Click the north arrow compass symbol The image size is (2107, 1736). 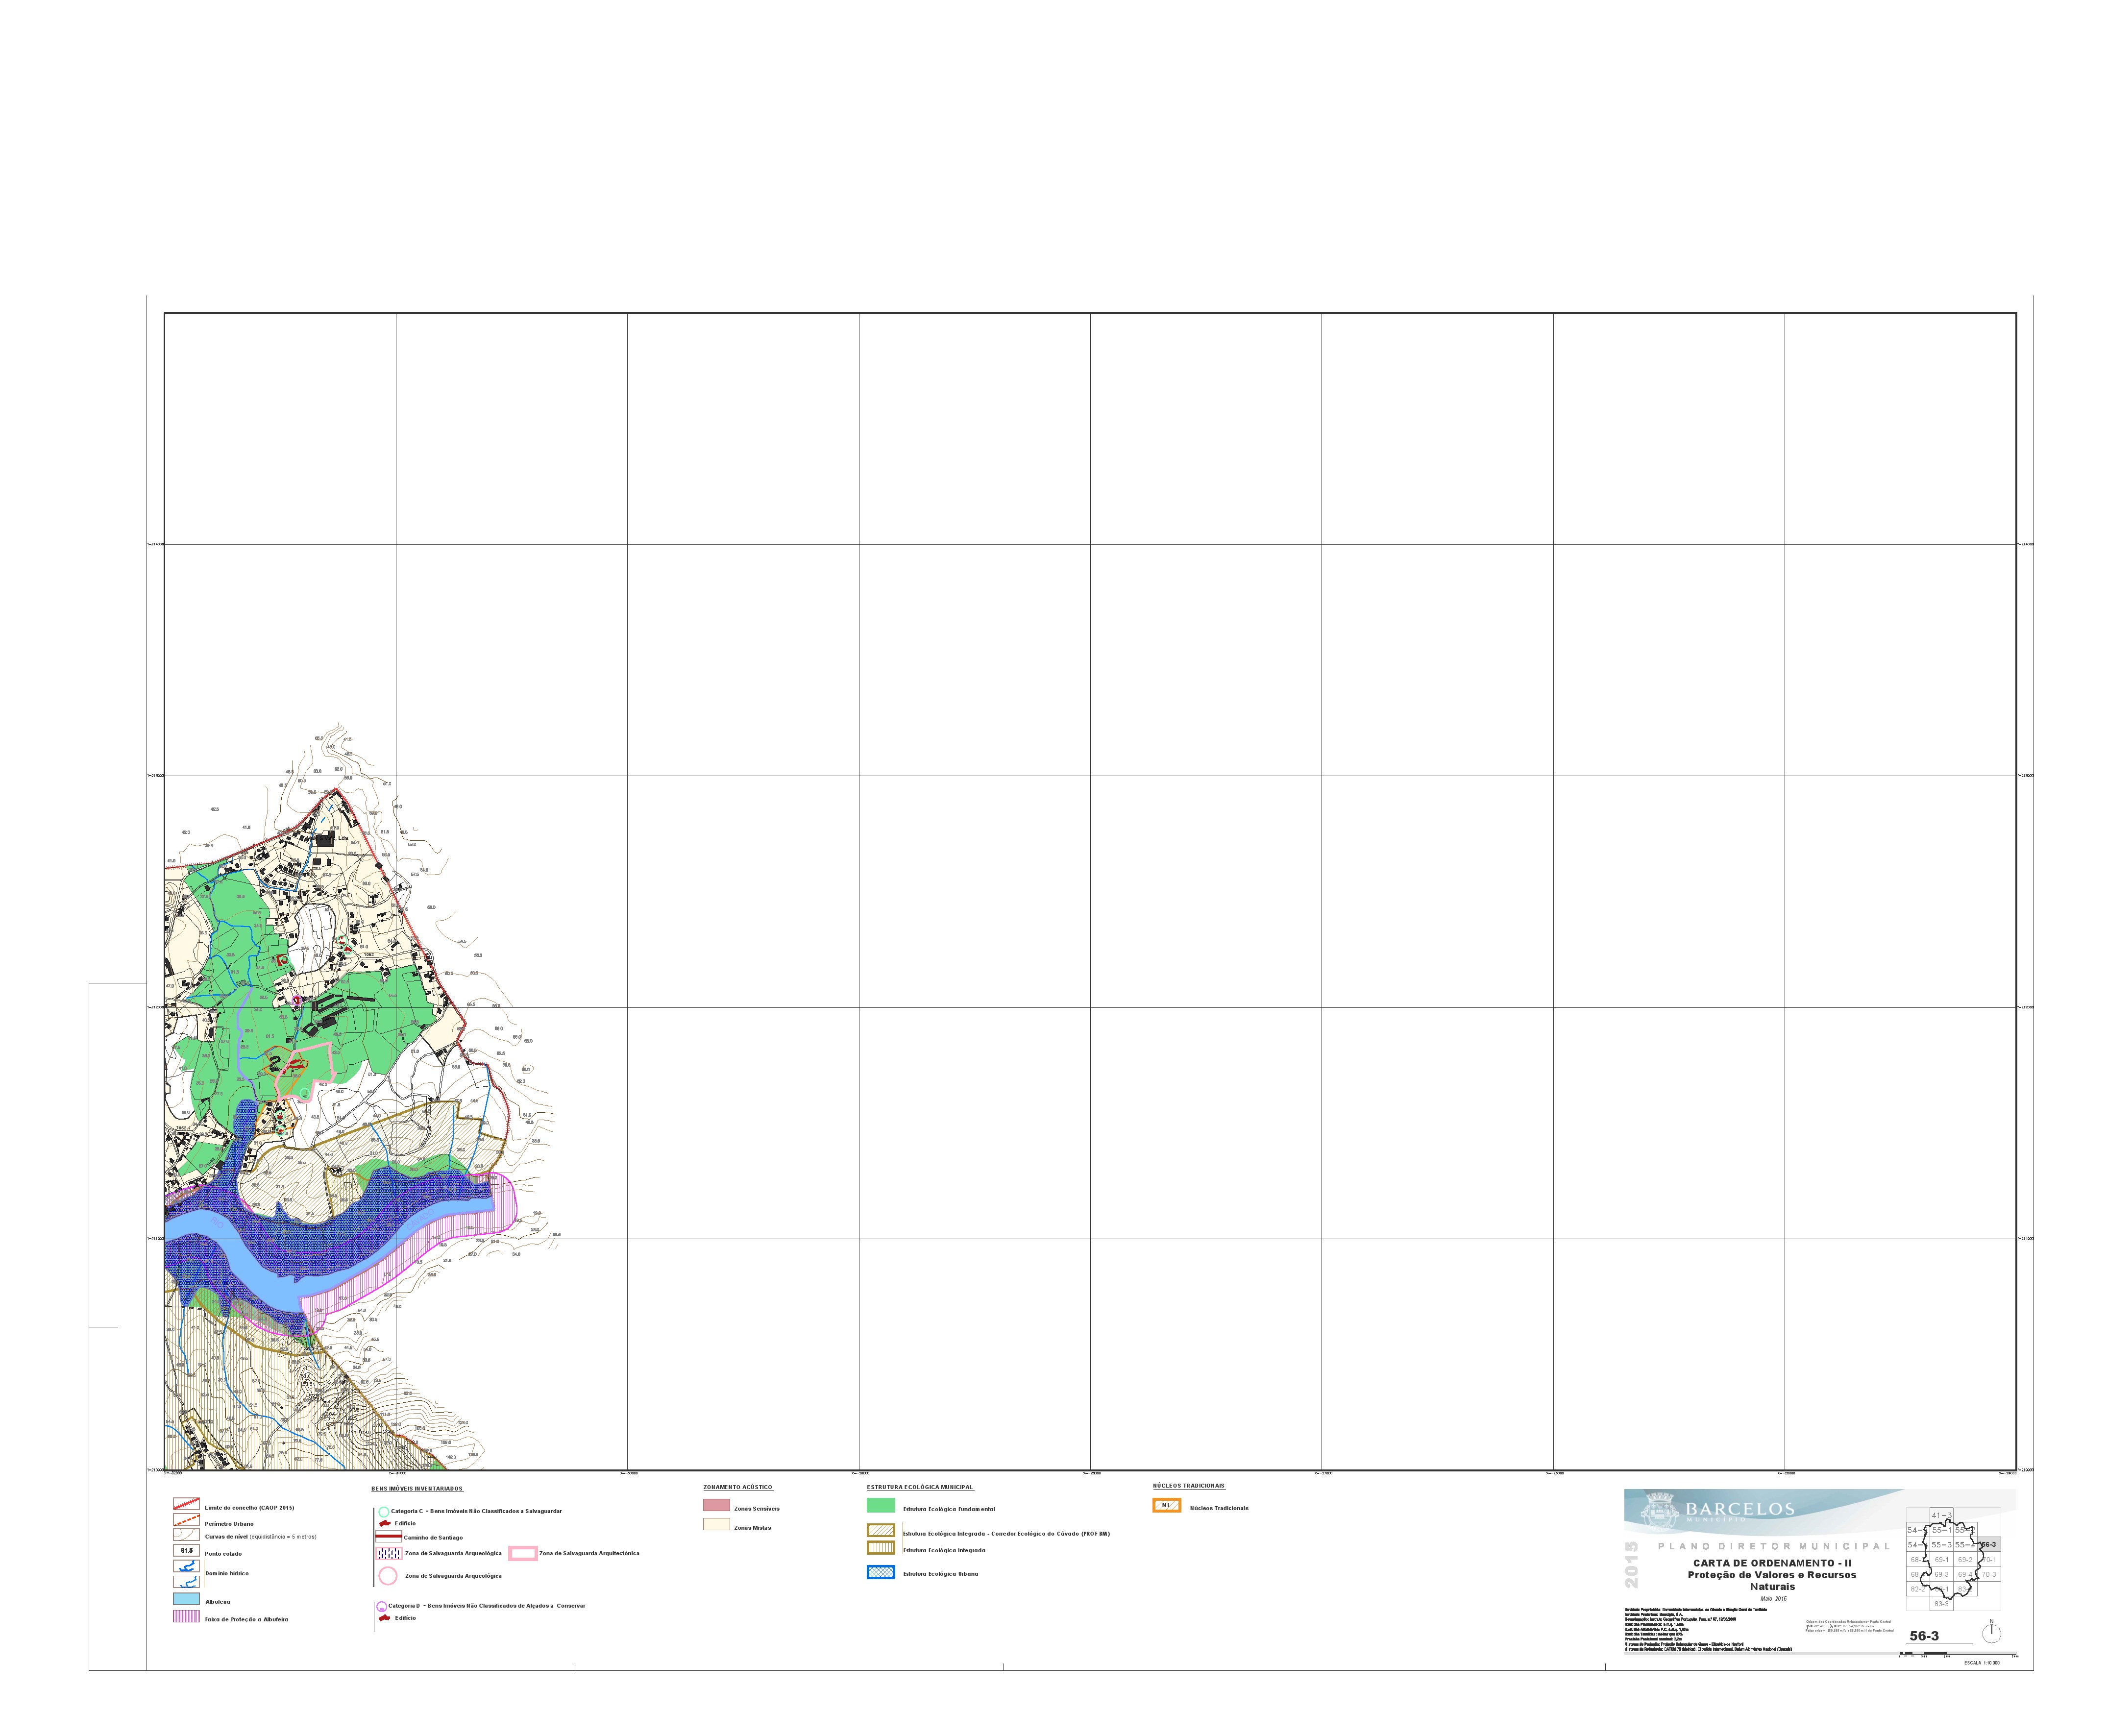point(1992,1632)
